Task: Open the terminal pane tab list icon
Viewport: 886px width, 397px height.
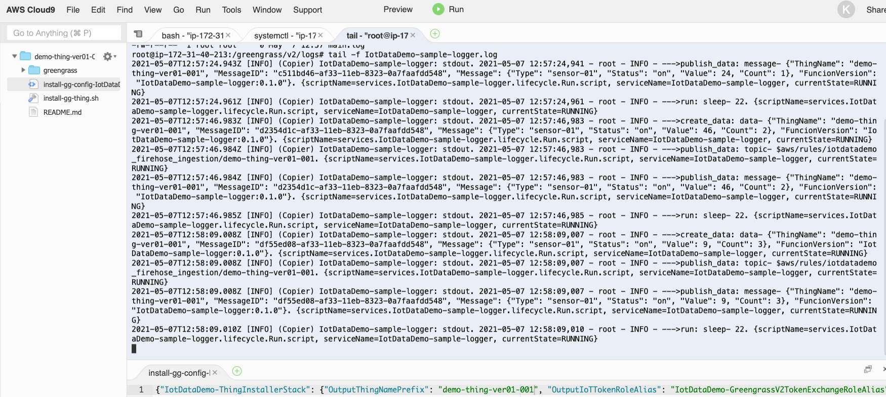Action: (138, 34)
